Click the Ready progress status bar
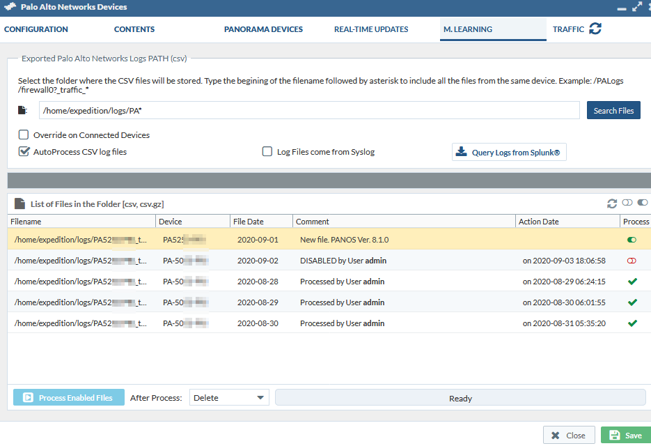The width and height of the screenshot is (651, 446). pos(460,398)
